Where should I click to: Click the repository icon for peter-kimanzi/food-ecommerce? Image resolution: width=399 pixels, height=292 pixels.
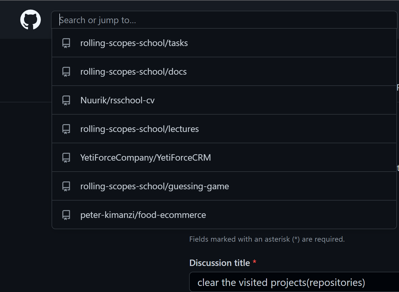click(66, 215)
